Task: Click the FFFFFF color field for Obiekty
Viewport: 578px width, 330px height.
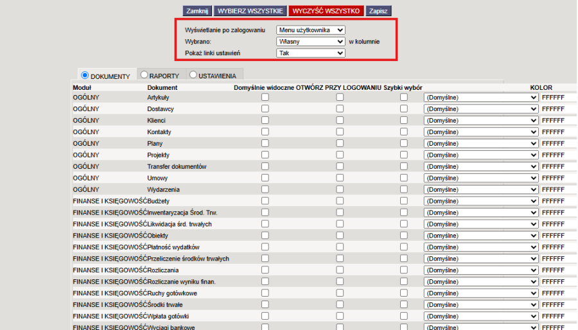Action: 559,236
